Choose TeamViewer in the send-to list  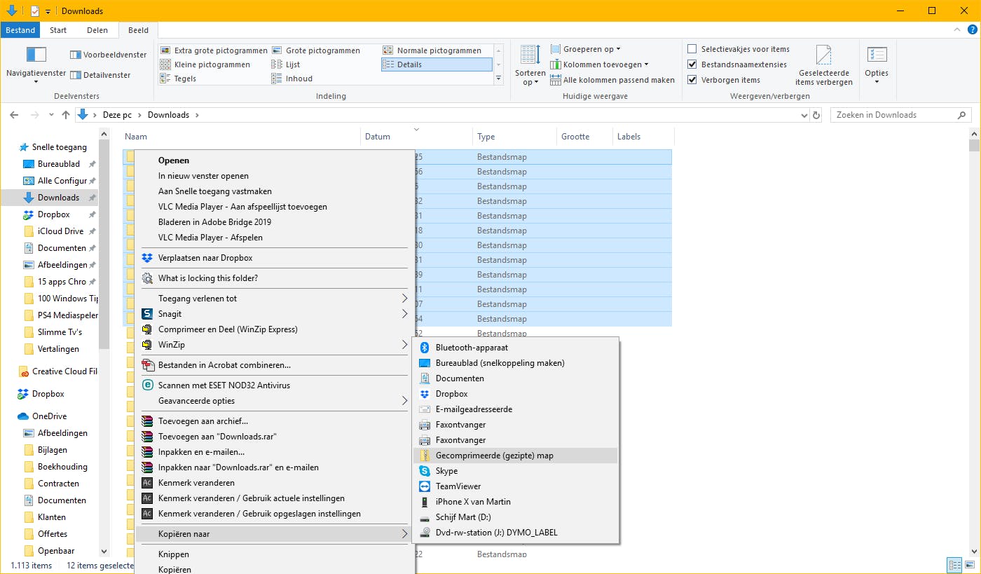[458, 486]
